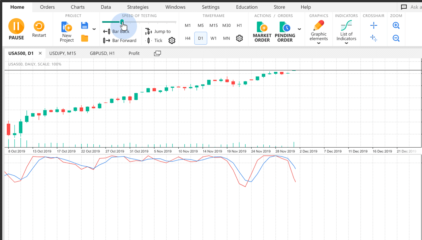Select the M15 timeframe
Viewport: 422px width, 240px height.
(x=214, y=25)
